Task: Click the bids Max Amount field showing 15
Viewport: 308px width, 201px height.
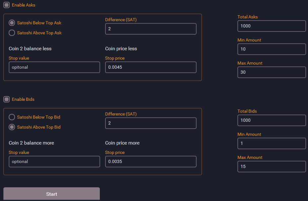Action: [272, 167]
